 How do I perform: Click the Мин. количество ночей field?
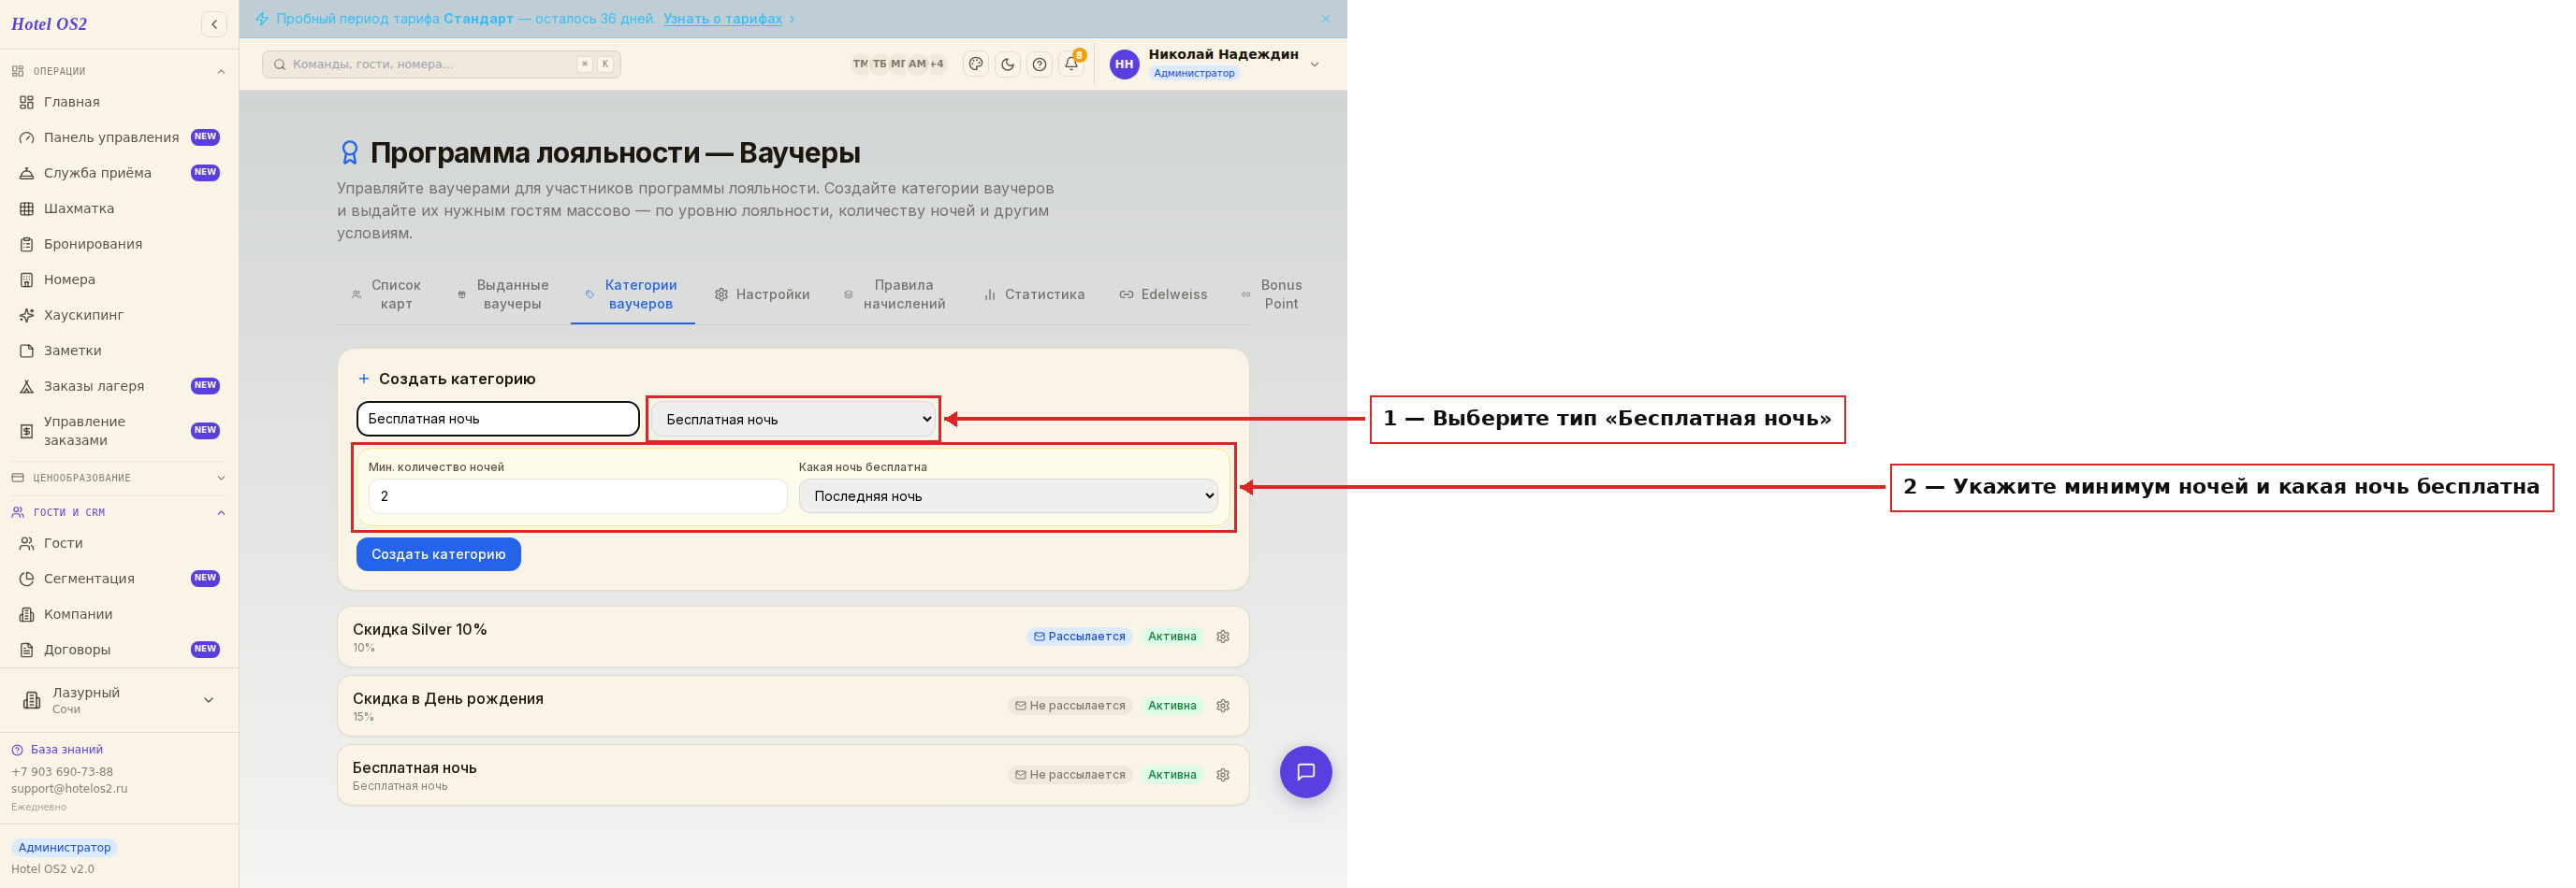coord(578,496)
